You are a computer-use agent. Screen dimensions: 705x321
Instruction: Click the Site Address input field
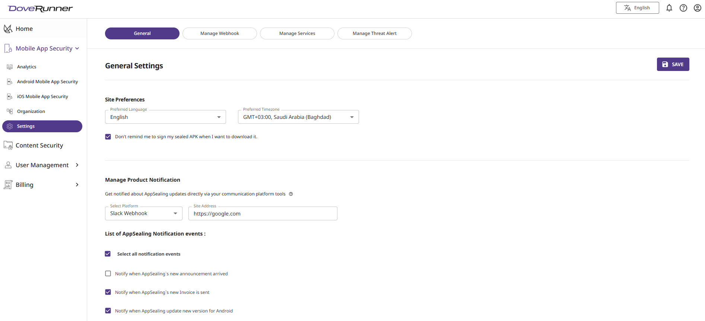(x=263, y=214)
